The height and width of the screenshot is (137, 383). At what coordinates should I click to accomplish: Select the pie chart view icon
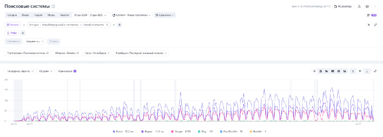point(339,71)
